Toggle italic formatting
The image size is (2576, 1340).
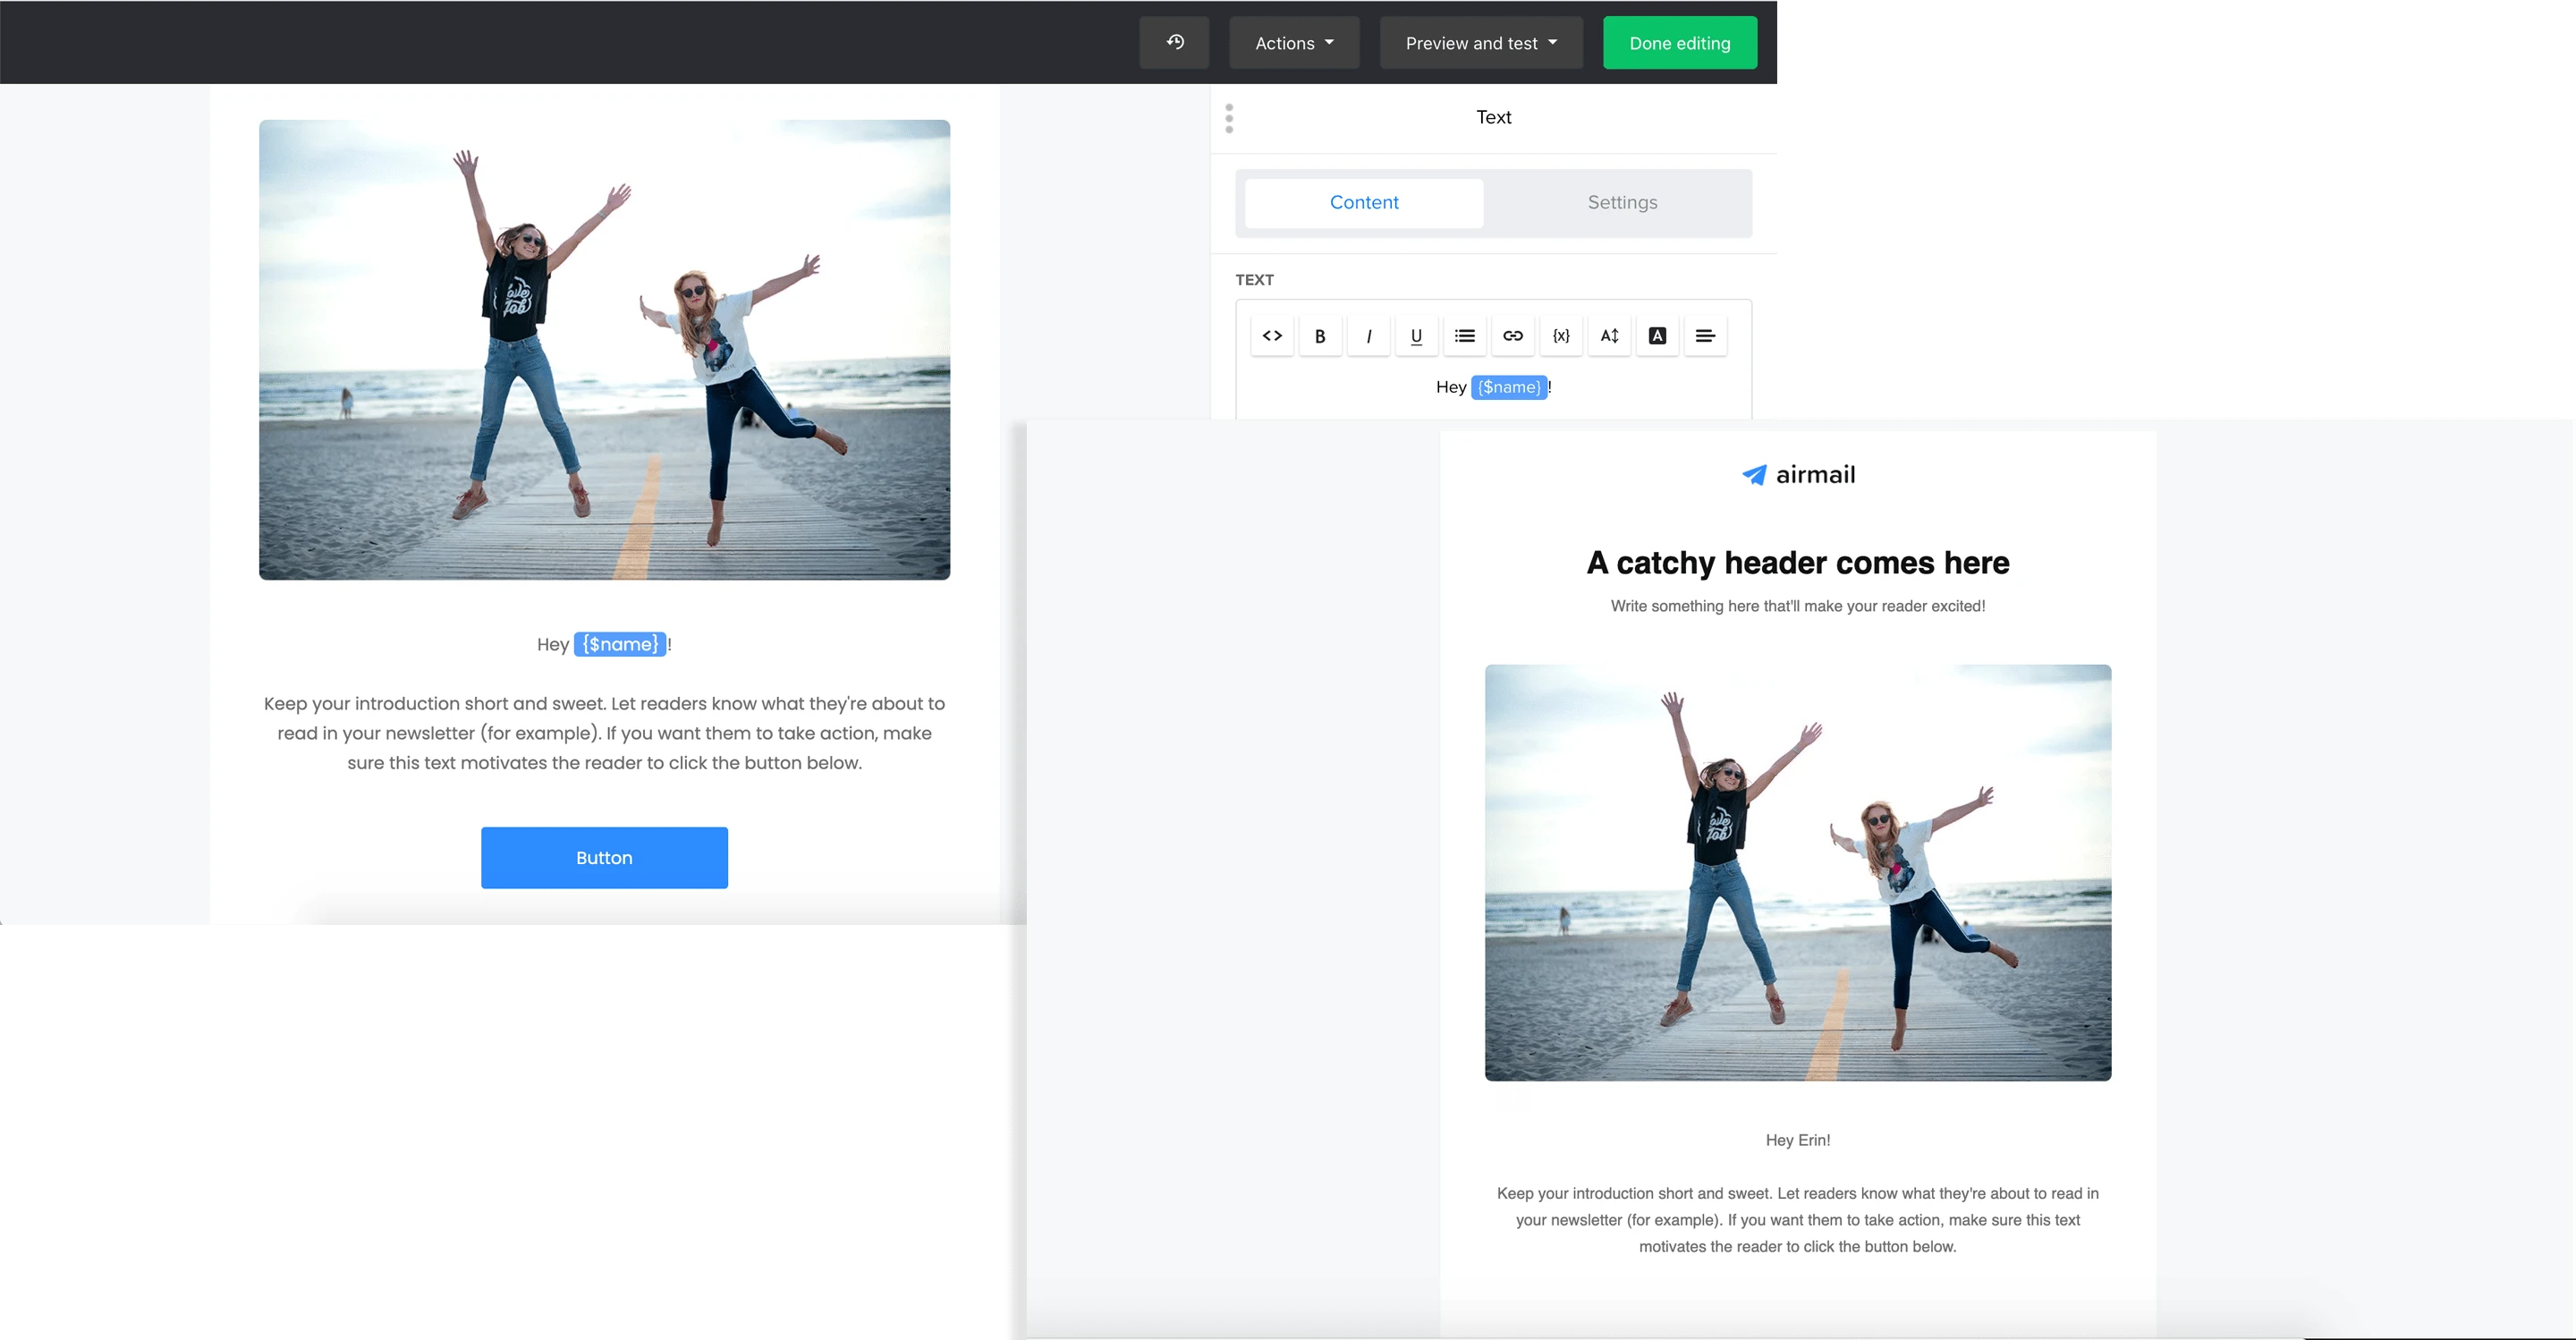coord(1368,336)
